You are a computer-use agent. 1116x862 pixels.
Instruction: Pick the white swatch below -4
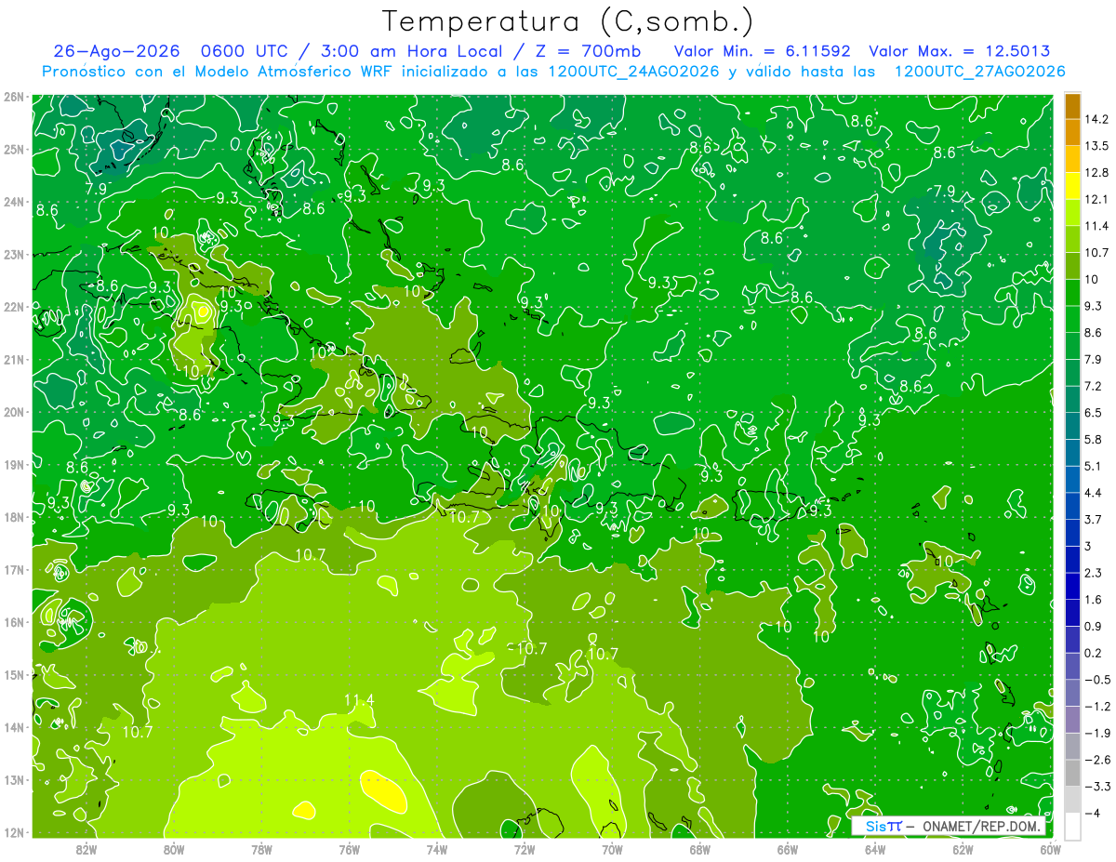click(1072, 826)
